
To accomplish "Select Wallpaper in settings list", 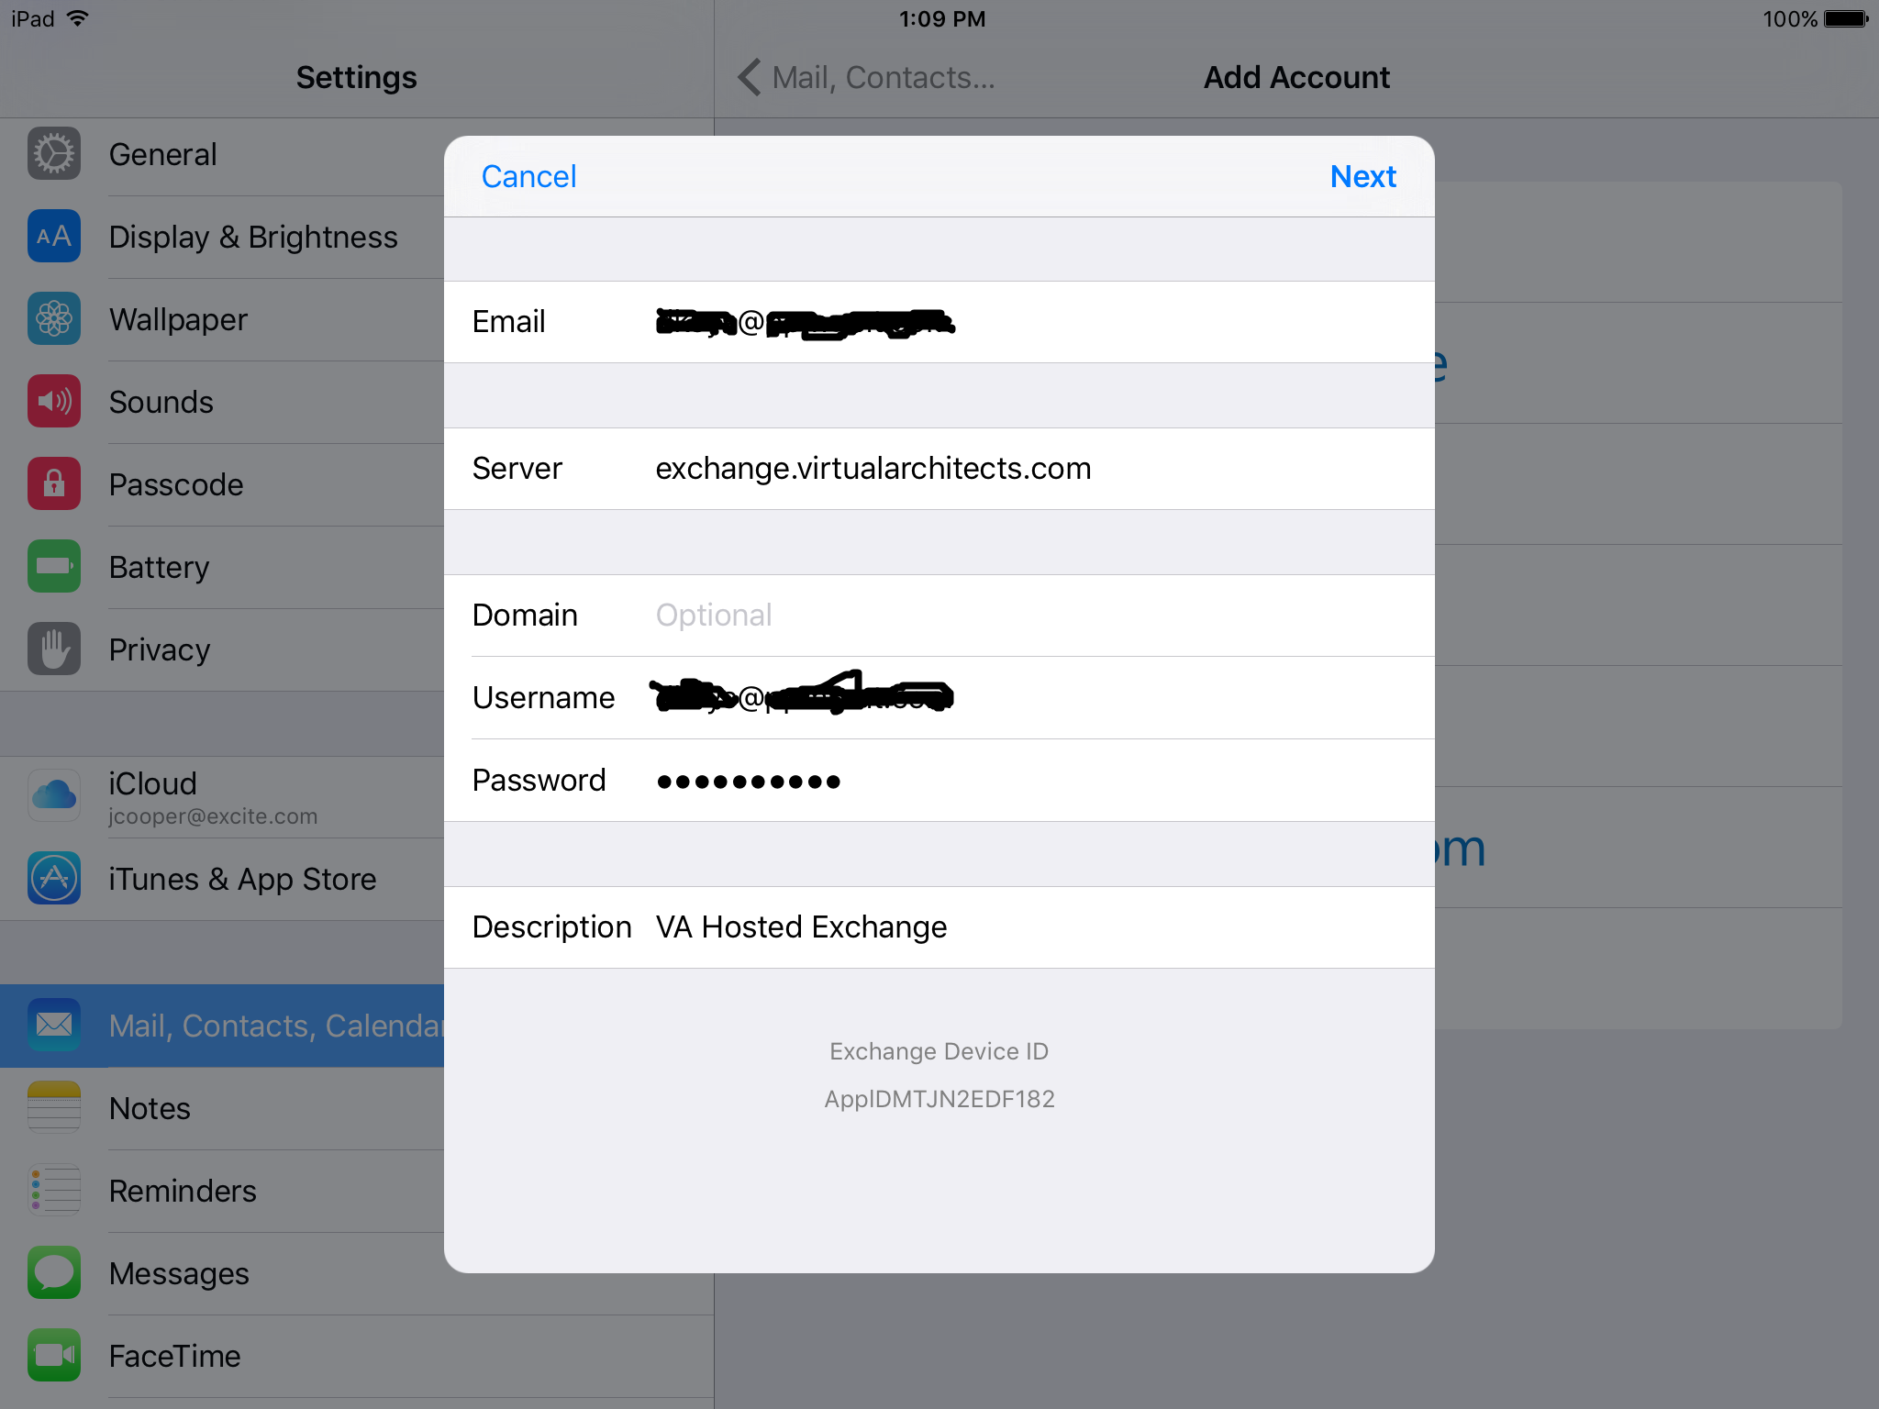I will point(222,319).
